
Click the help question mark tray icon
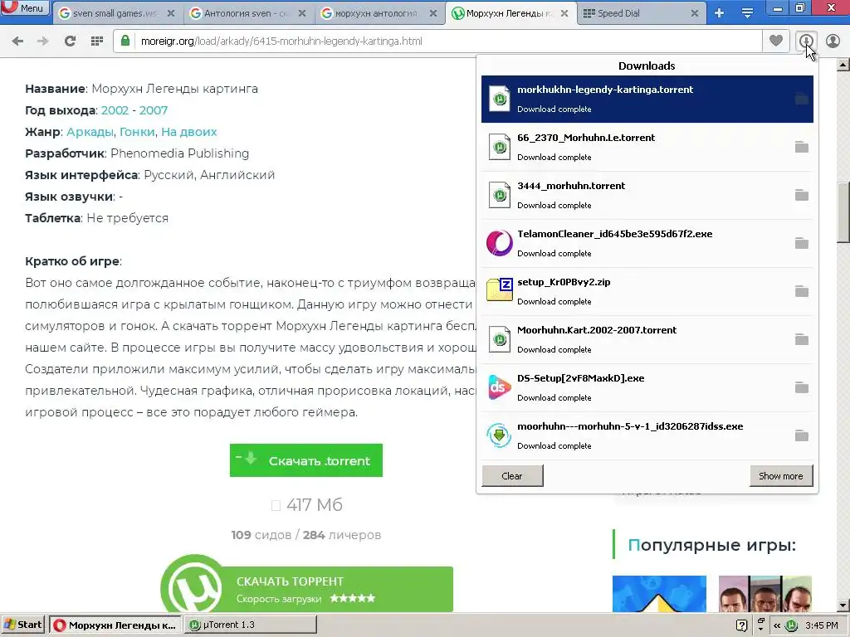coord(742,625)
